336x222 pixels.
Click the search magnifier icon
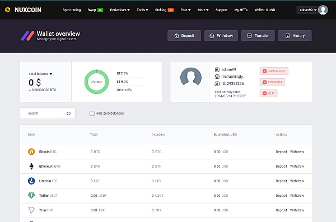[69, 114]
